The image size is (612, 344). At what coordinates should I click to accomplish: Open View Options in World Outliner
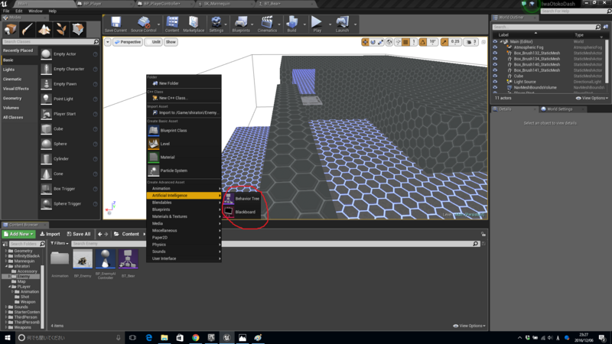(591, 99)
